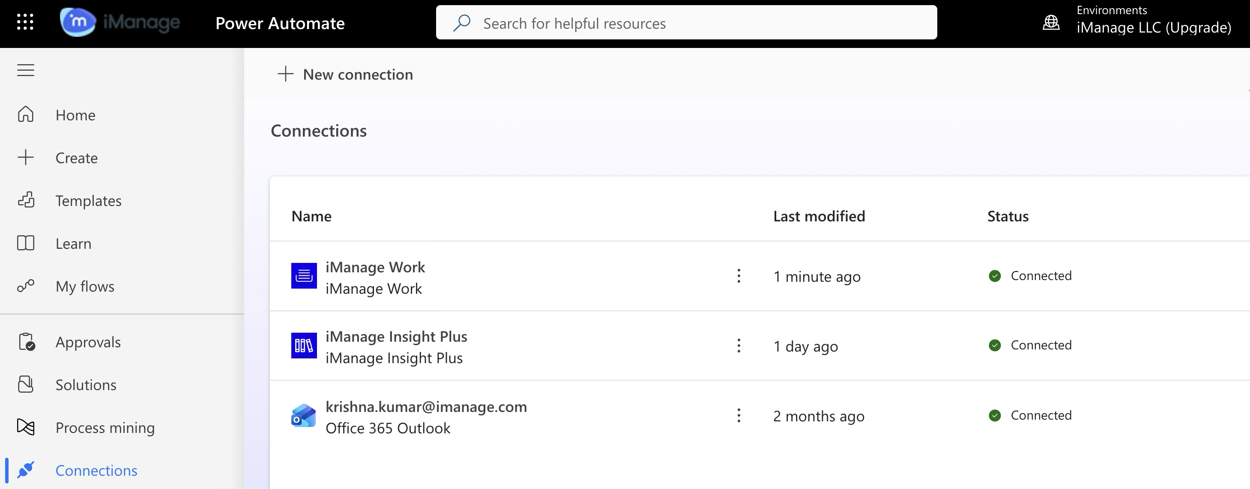Click green check icon for iManage Work

pos(995,276)
